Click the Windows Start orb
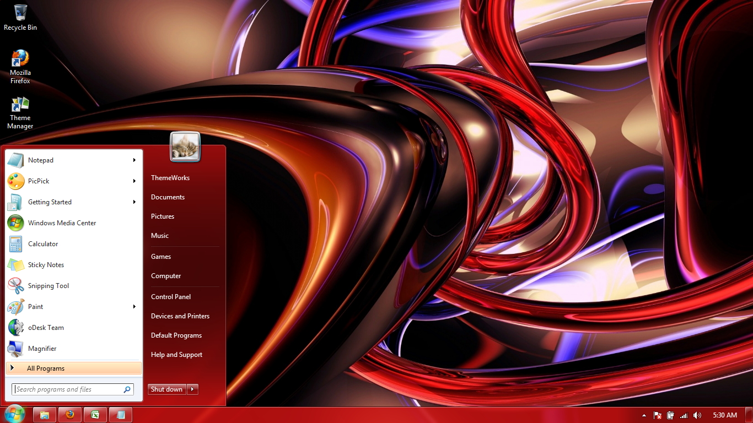This screenshot has height=423, width=753. click(14, 414)
